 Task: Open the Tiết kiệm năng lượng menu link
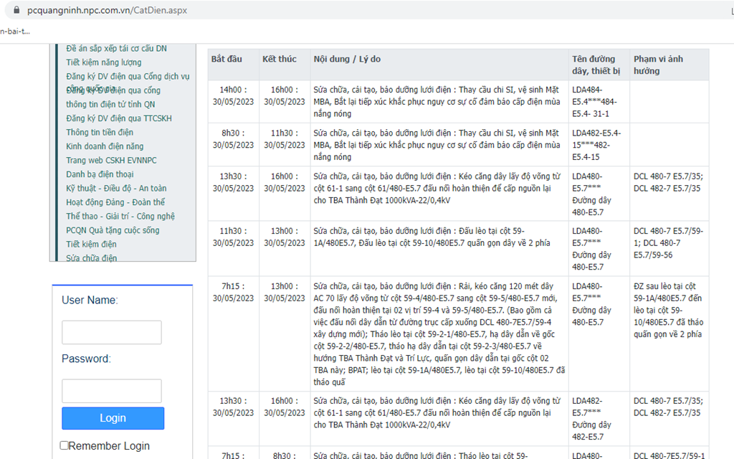(x=104, y=62)
